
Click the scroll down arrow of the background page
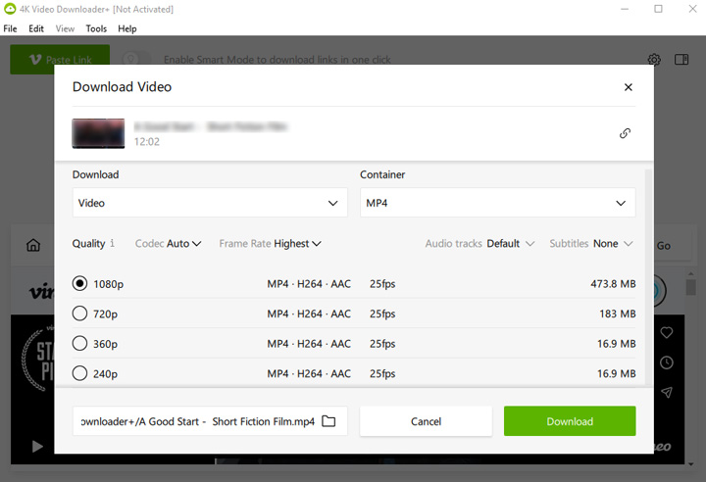[690, 464]
